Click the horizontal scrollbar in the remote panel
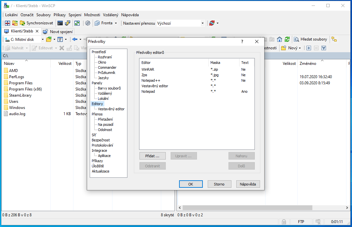The width and height of the screenshot is (352, 227). [x=247, y=208]
